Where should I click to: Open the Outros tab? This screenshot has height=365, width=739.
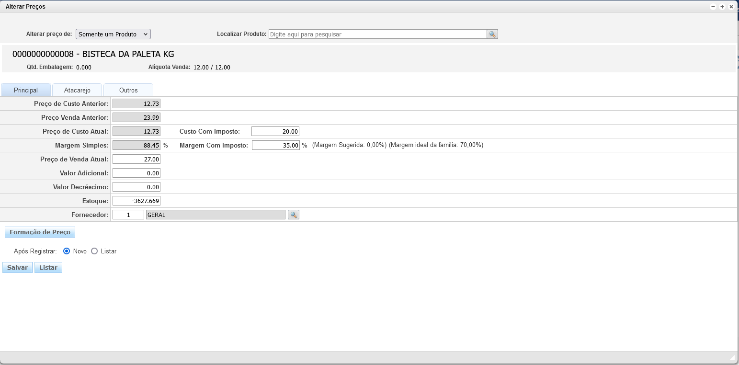[x=128, y=90]
